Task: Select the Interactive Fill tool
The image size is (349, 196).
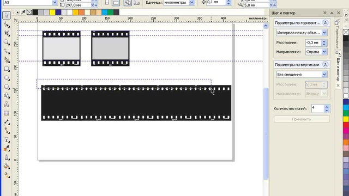Action: click(x=7, y=175)
